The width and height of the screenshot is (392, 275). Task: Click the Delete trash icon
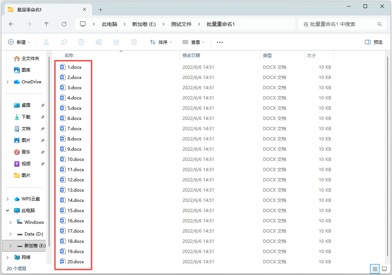(x=134, y=42)
